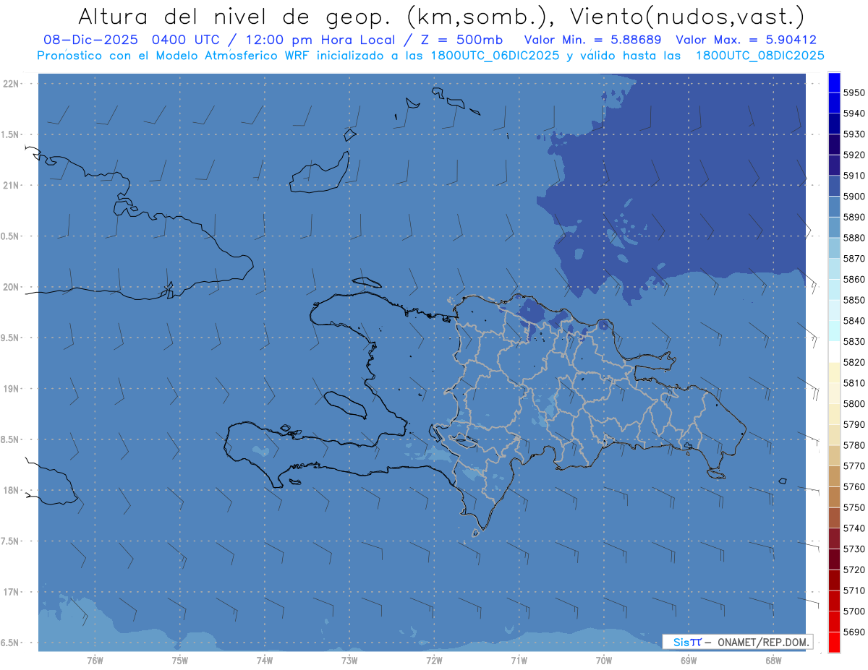Click the 5840 colorbar label
The width and height of the screenshot is (868, 670).
[x=854, y=321]
